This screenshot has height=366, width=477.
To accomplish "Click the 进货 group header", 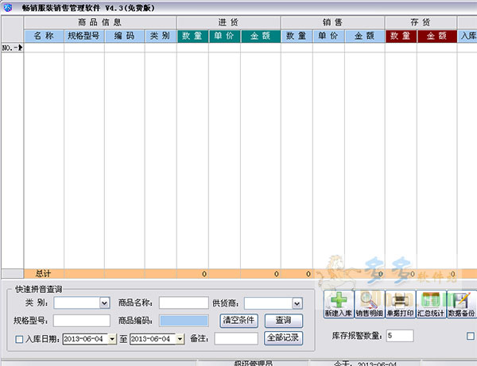I will point(229,22).
